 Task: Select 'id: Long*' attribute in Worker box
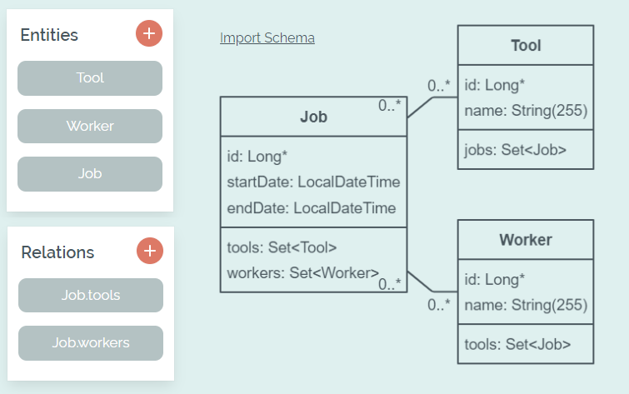click(x=495, y=280)
